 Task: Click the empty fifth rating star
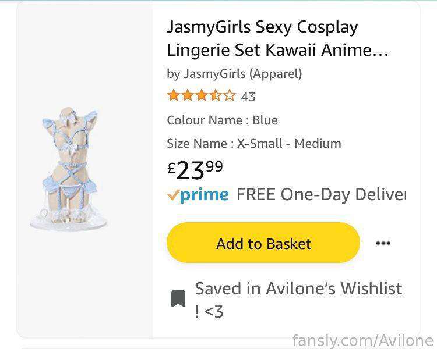click(x=230, y=95)
